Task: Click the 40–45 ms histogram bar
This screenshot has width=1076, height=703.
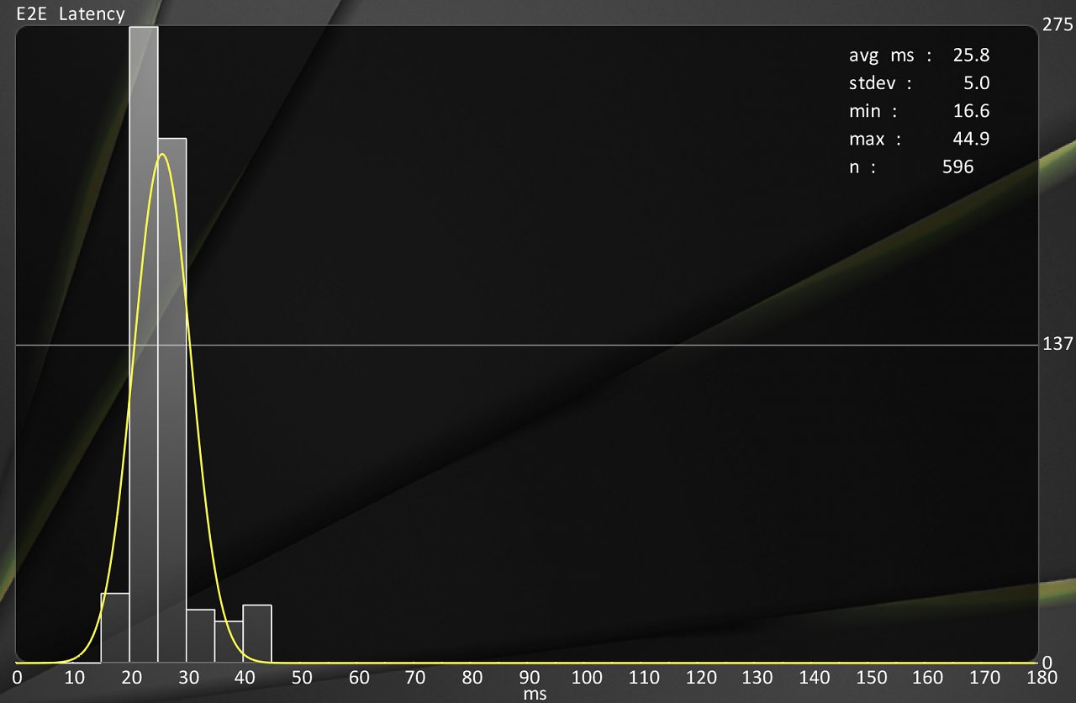Action: pyautogui.click(x=257, y=634)
